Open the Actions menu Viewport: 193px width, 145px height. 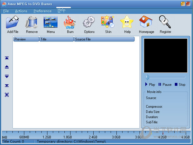21,11
